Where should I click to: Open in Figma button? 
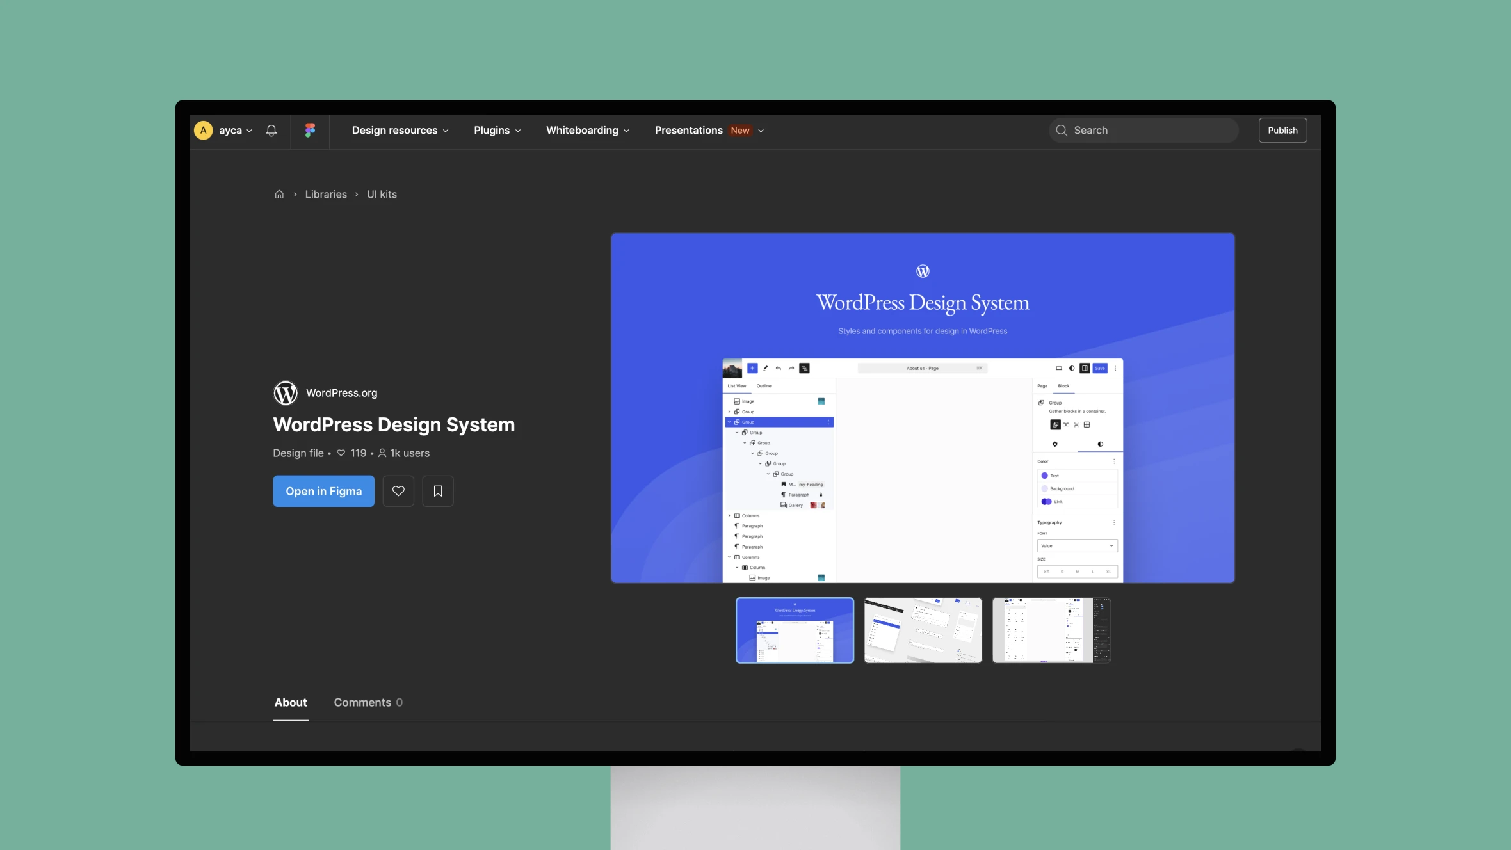323,491
